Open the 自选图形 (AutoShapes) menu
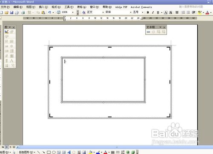The width and height of the screenshot is (213, 154). click(x=27, y=152)
